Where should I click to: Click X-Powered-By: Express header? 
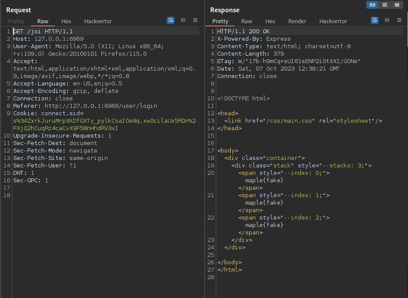(x=254, y=39)
